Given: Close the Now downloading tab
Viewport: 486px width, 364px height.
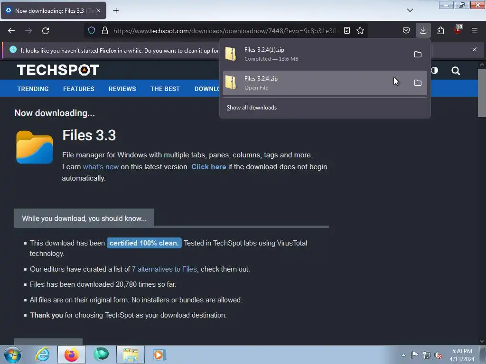Looking at the screenshot, I should [x=98, y=10].
